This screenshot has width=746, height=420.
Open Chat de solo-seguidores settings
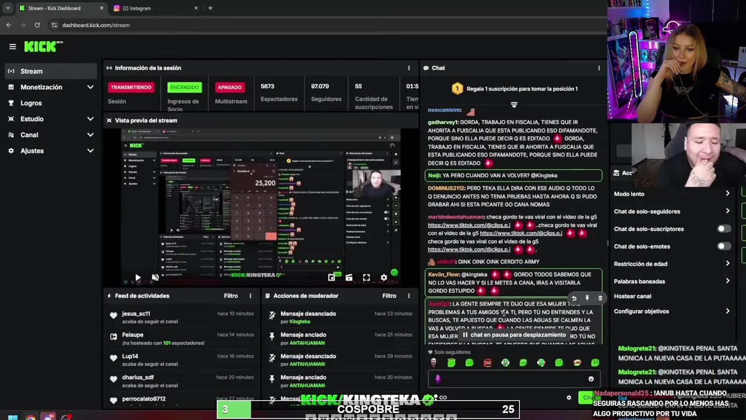(x=671, y=211)
